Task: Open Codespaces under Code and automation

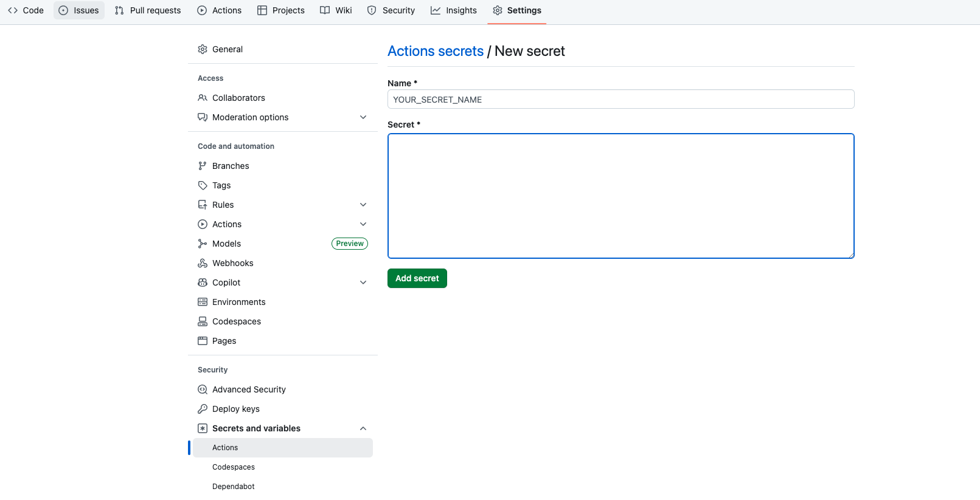Action: tap(283, 321)
